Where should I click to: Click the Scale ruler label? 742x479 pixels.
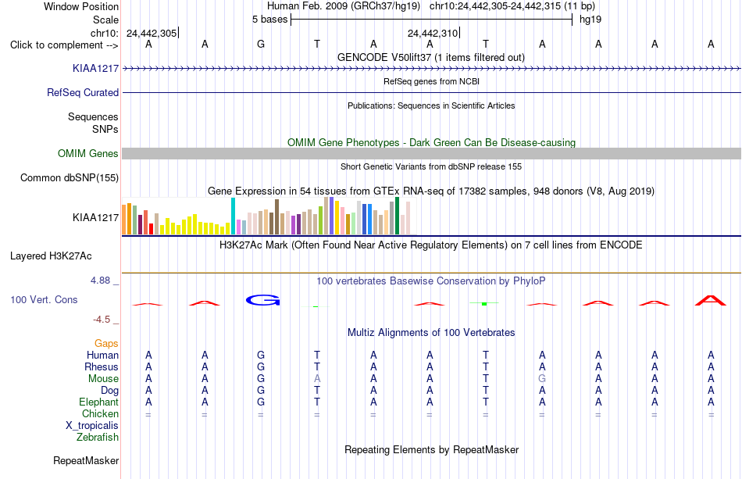[x=106, y=20]
